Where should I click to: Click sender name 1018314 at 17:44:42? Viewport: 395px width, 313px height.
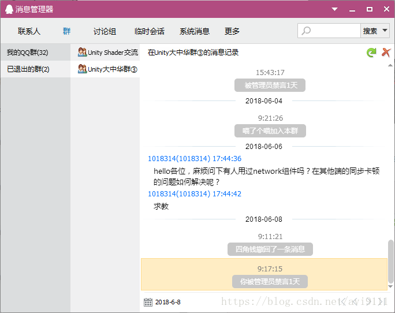179,194
